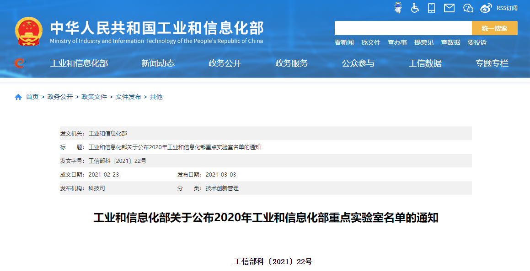Image resolution: width=530 pixels, height=271 pixels.
Task: Select the 发文字号 value 工信部科〔2021〕22号
Action: click(x=117, y=161)
